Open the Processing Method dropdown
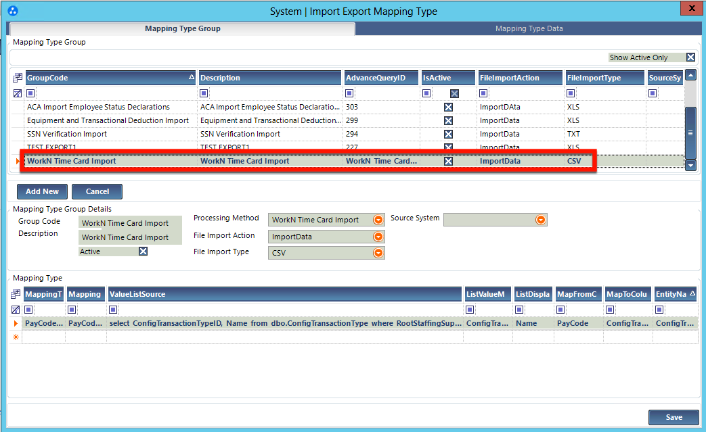Image resolution: width=706 pixels, height=432 pixels. click(378, 220)
